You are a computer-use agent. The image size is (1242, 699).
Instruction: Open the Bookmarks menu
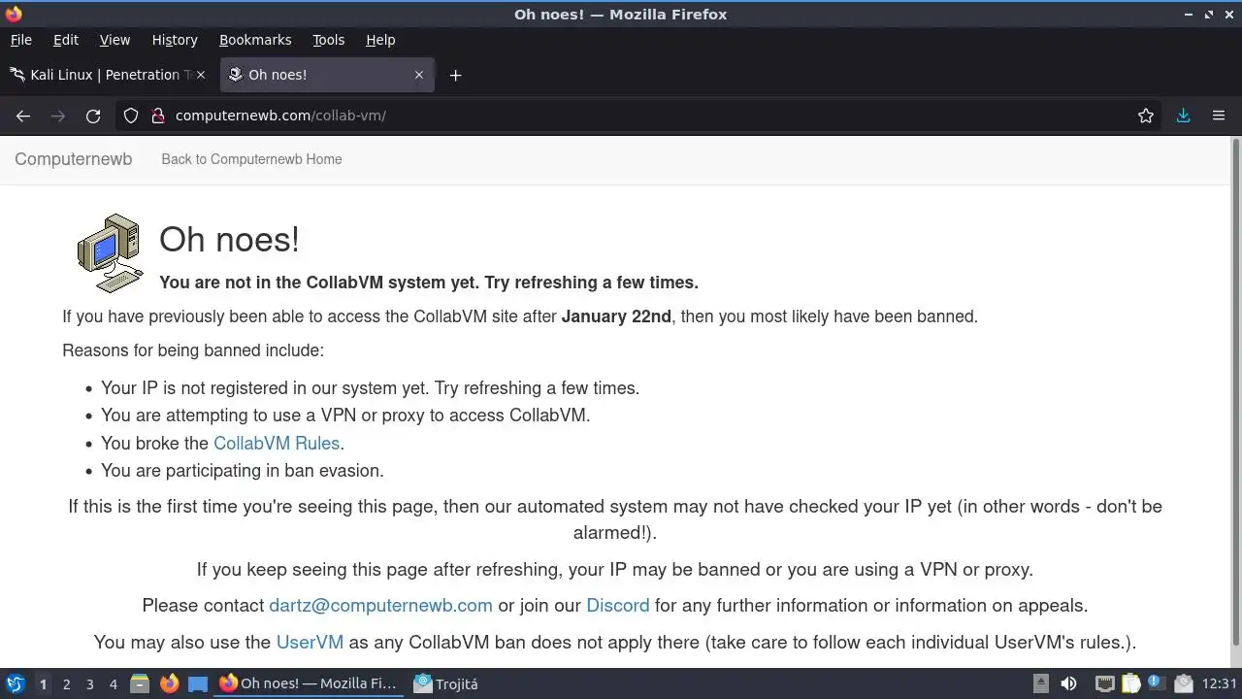(x=255, y=40)
